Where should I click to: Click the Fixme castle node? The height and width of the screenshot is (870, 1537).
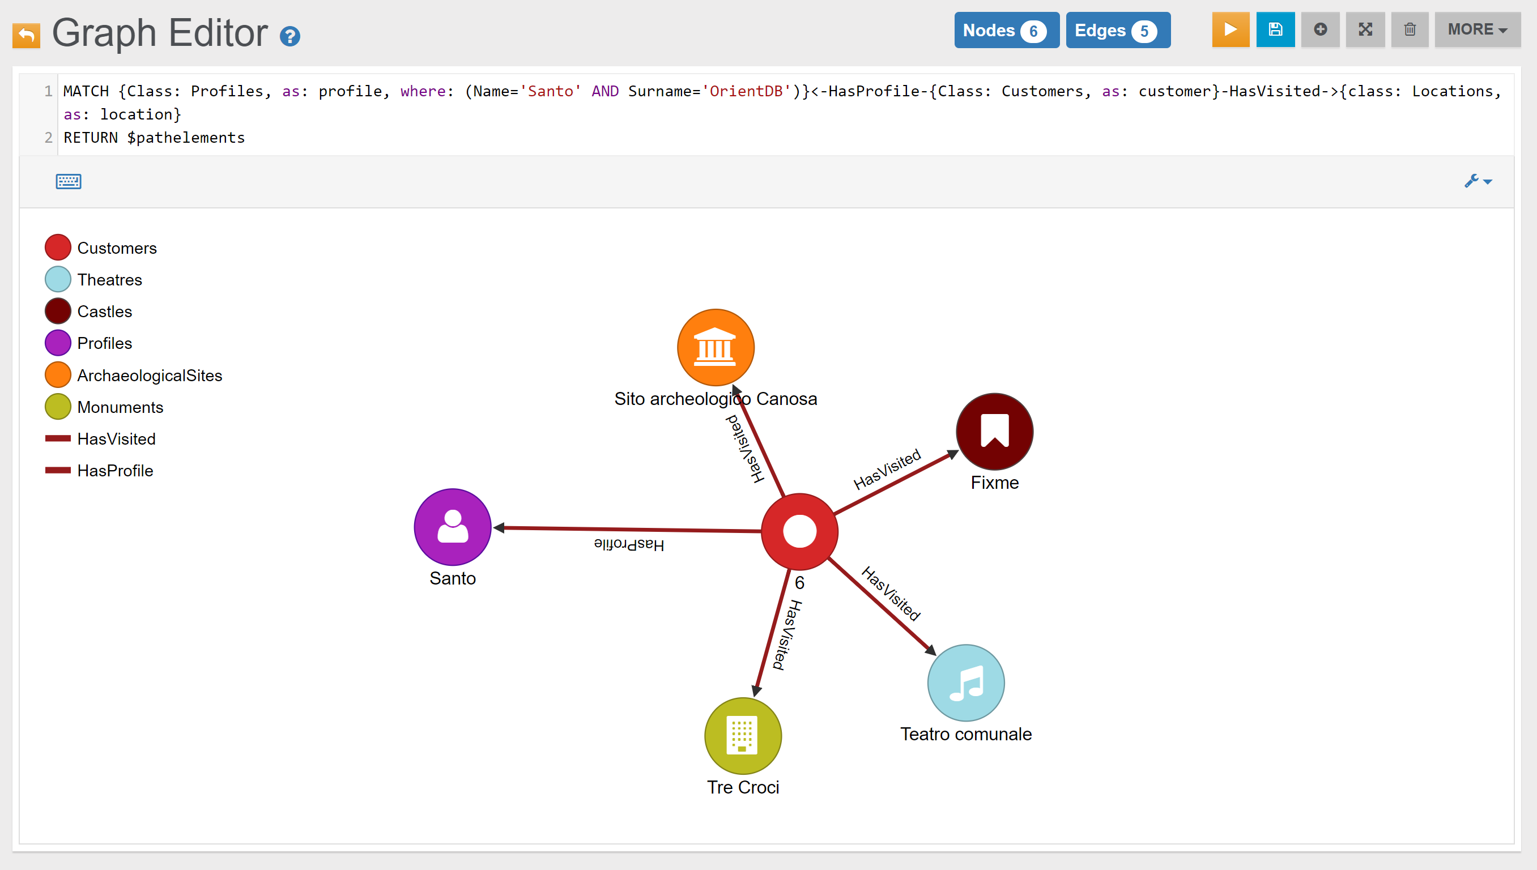994,432
